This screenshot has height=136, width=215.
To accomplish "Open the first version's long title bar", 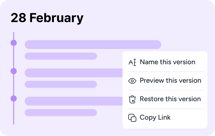I will (x=93, y=44).
